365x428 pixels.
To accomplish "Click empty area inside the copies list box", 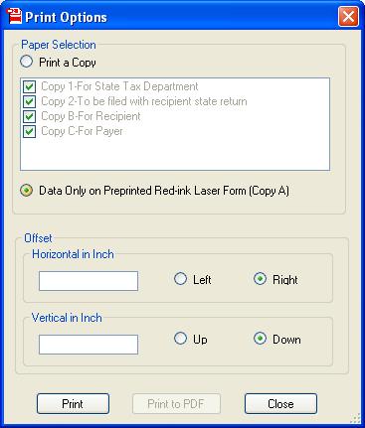I will (175, 154).
